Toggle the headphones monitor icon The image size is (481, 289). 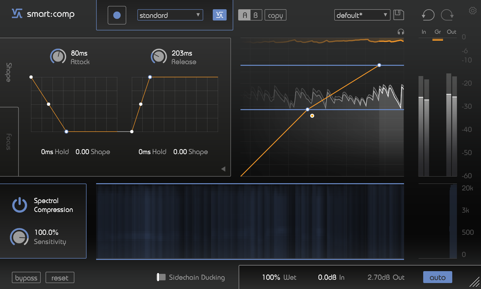(x=401, y=32)
